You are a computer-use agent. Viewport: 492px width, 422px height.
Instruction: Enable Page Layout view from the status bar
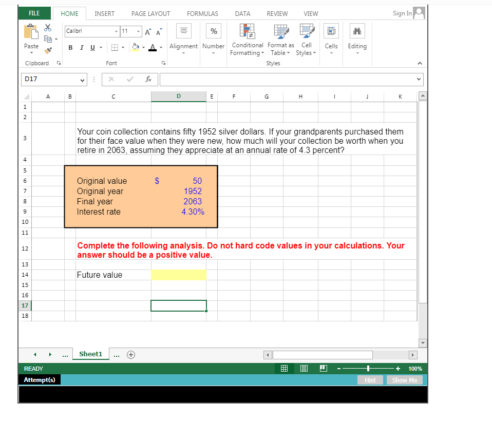(304, 368)
